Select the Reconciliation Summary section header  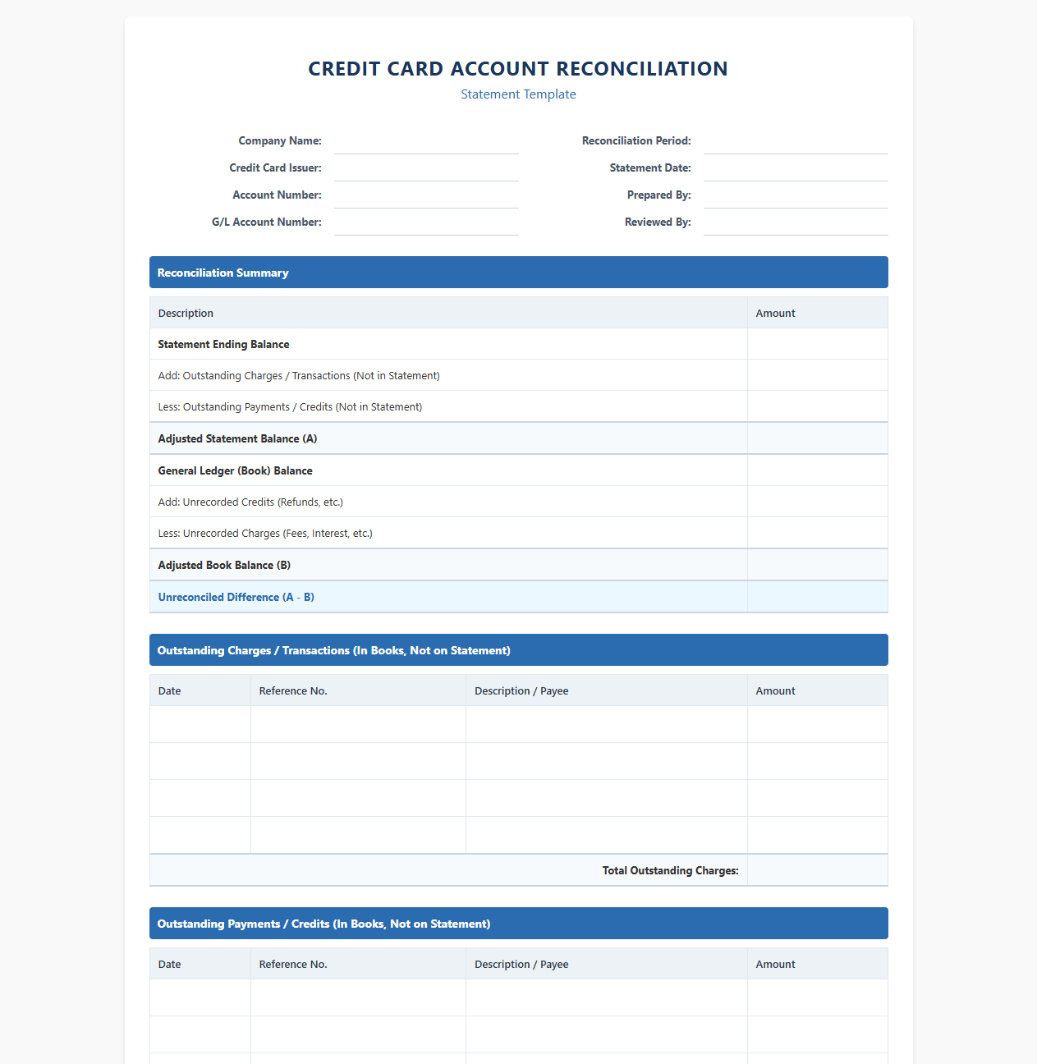point(519,273)
